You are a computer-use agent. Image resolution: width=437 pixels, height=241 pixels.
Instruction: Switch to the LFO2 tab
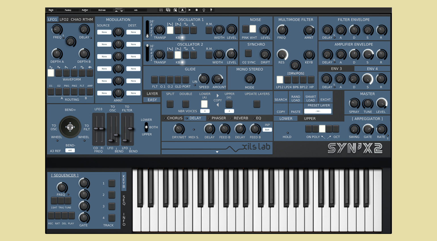point(64,20)
